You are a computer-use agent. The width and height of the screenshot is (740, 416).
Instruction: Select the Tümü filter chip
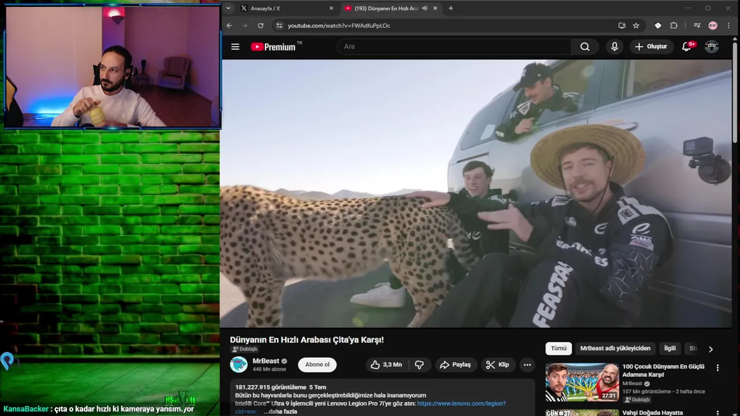[x=558, y=348]
